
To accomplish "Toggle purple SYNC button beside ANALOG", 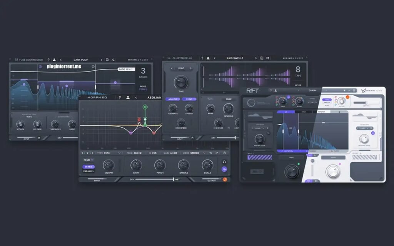I will (189, 99).
